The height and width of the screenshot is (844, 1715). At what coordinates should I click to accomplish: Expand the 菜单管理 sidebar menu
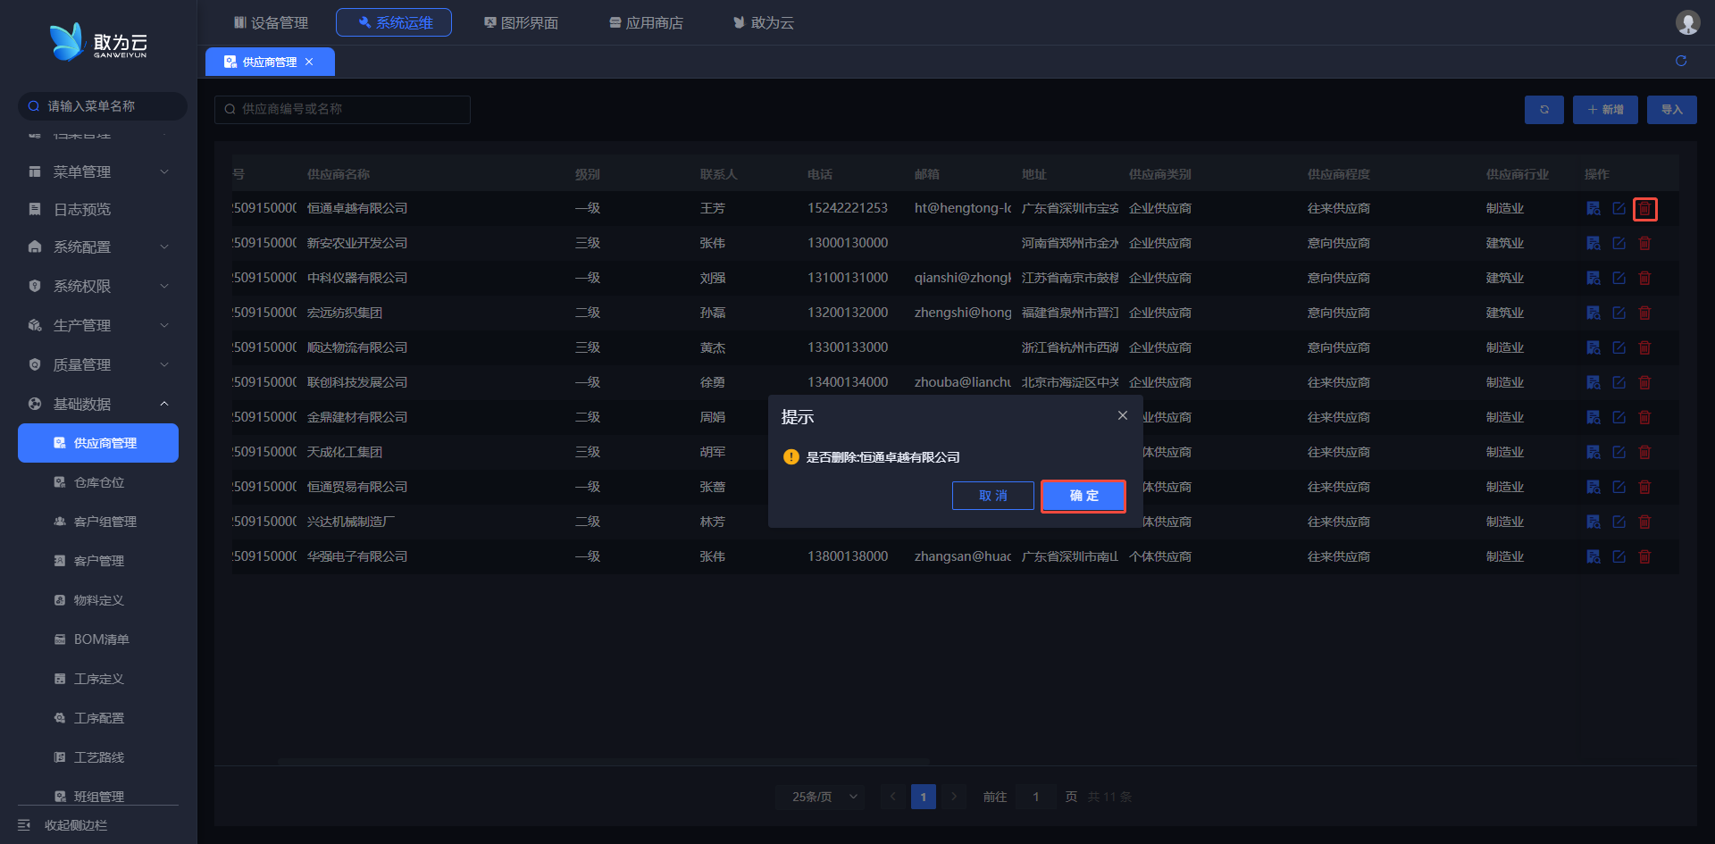tap(98, 171)
